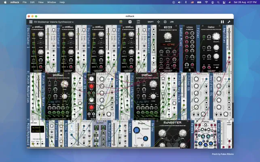The width and height of the screenshot is (260, 162).
Task: Click the Filter LFO Woldemar tune knob
Action: pos(153,84)
